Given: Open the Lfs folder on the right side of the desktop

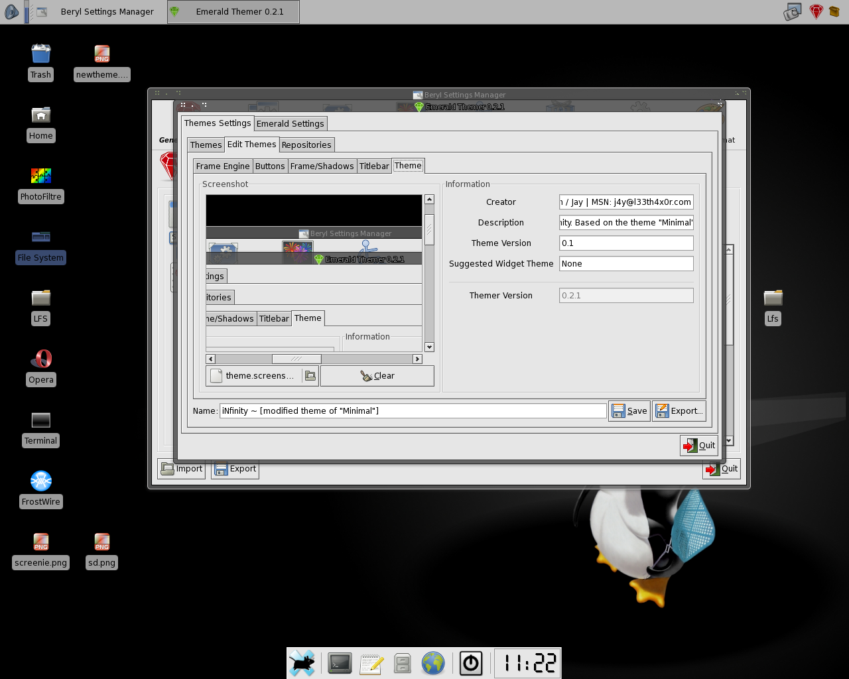Looking at the screenshot, I should coord(773,306).
